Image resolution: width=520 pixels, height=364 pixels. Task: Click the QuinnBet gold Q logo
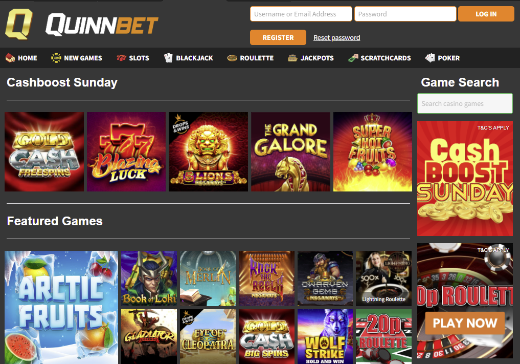(19, 24)
